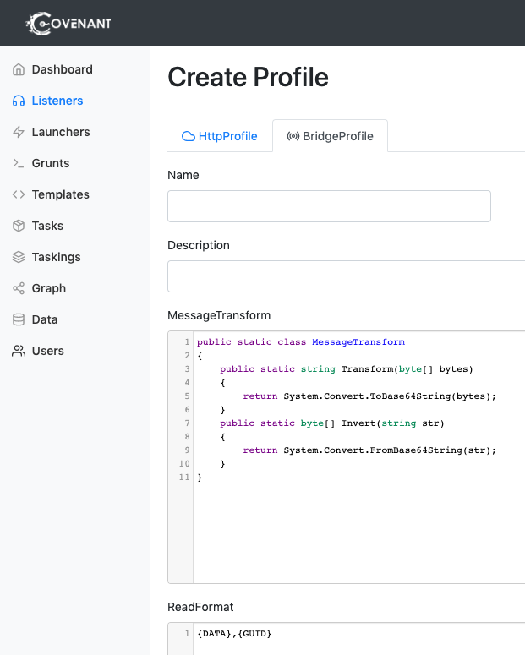This screenshot has width=525, height=655.
Task: Click the Grunts terminal prompt icon
Action: pyautogui.click(x=19, y=163)
